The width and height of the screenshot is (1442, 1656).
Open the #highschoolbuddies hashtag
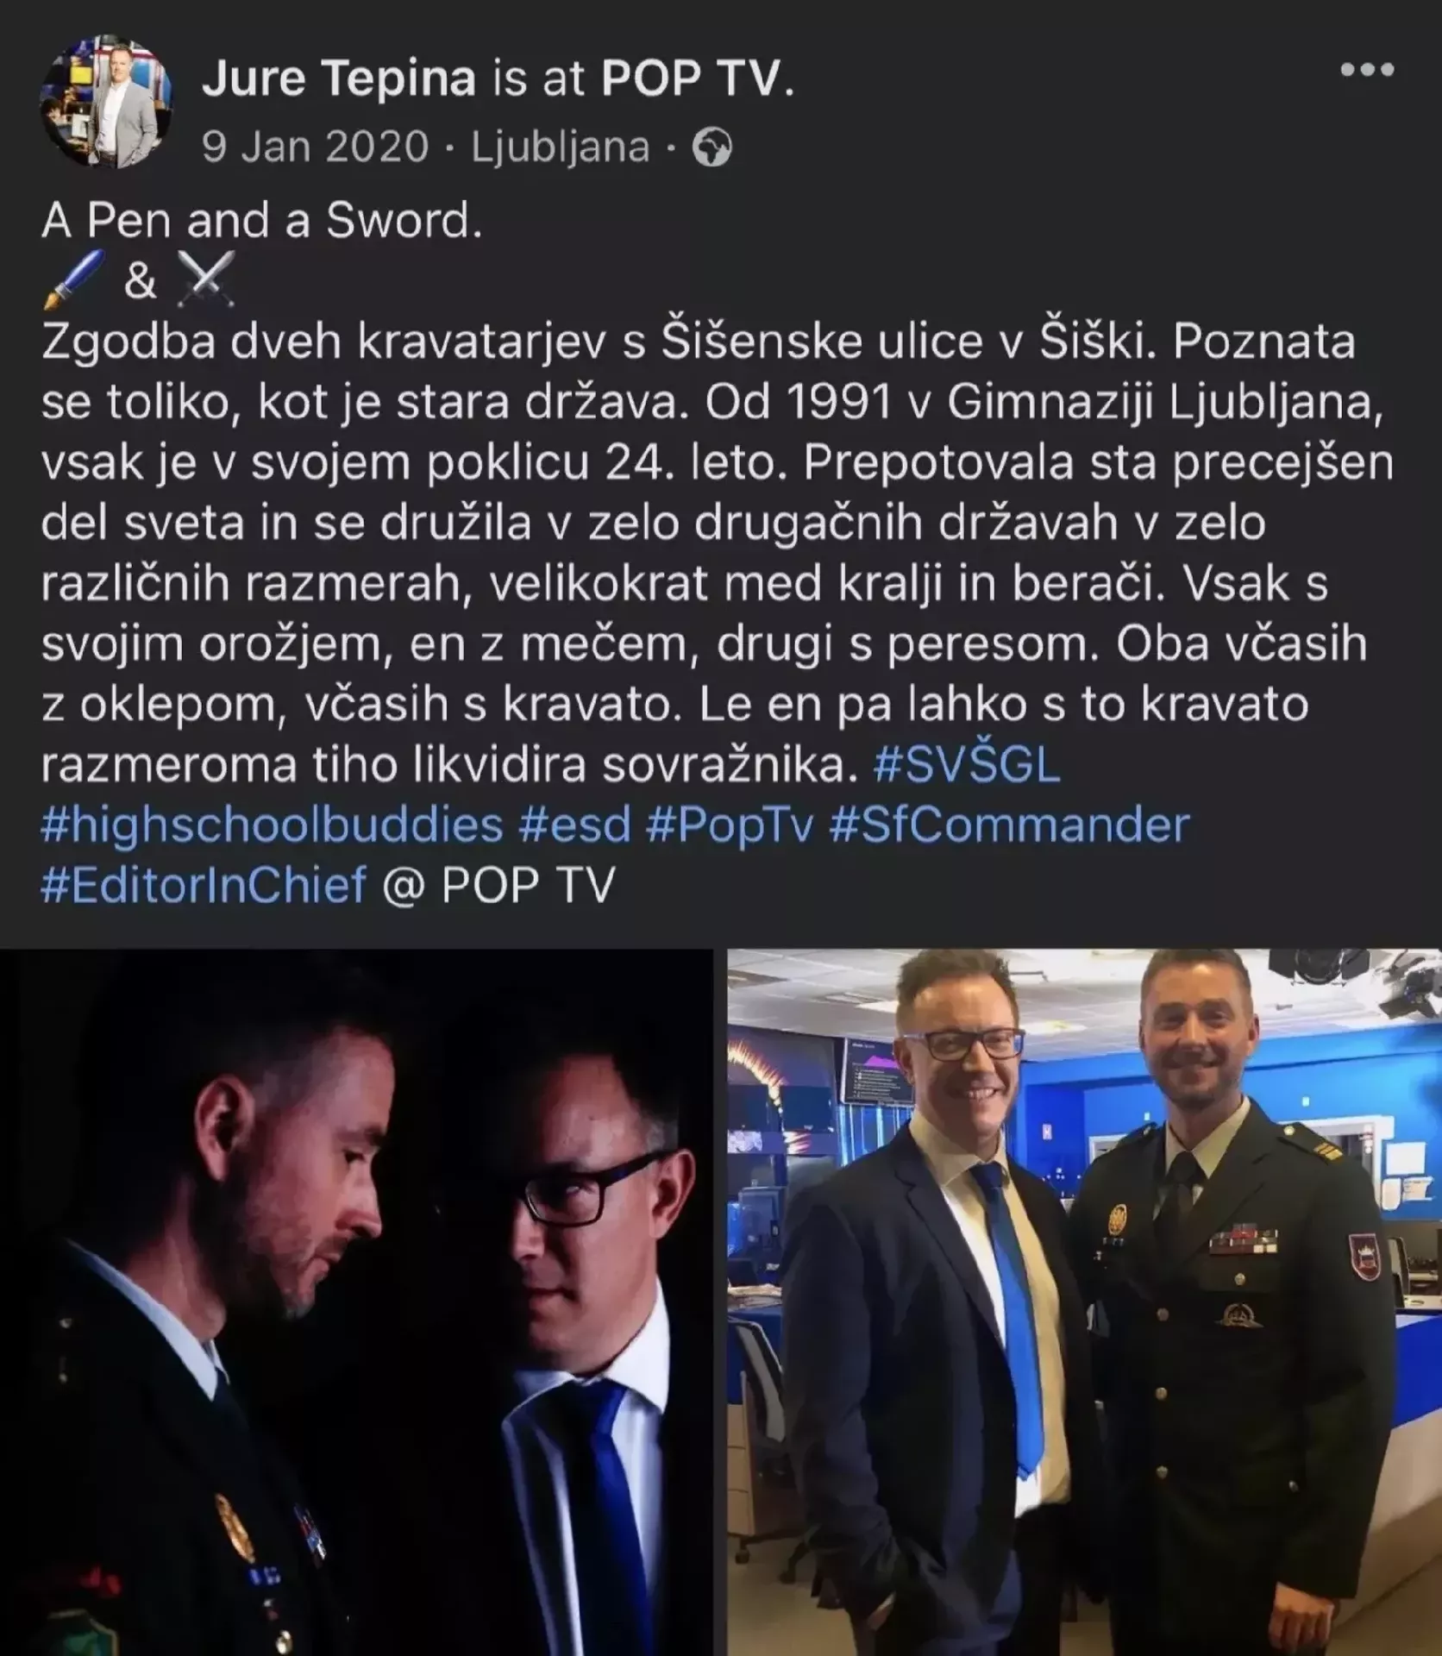pyautogui.click(x=272, y=825)
